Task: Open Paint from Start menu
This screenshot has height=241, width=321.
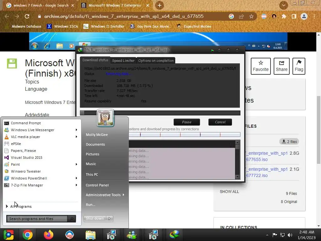Action: pyautogui.click(x=15, y=164)
